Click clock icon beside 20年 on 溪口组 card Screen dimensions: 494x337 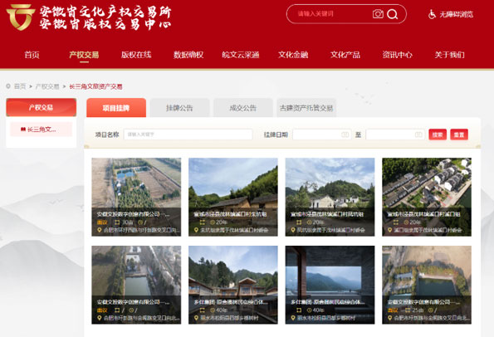tap(406, 222)
